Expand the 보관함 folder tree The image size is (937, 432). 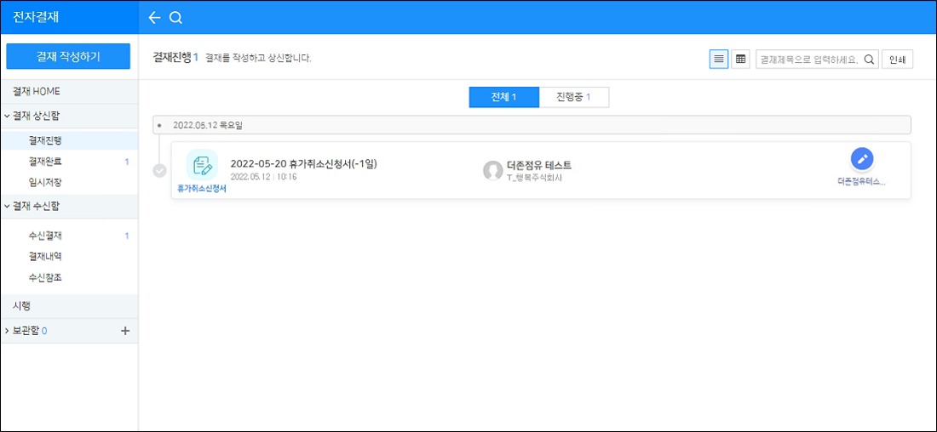point(7,331)
